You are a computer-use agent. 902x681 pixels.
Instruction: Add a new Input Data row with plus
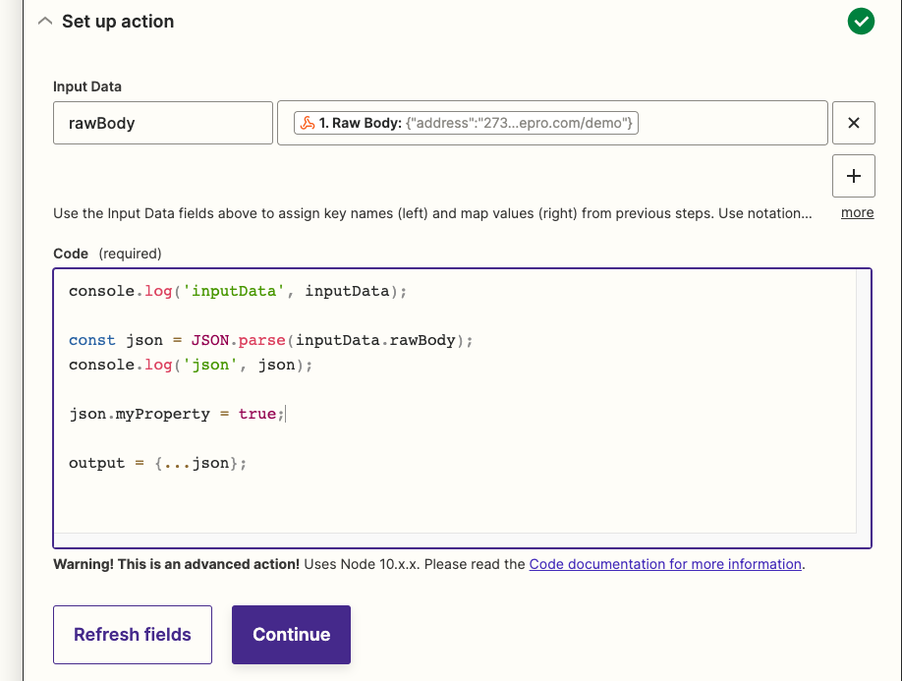tap(853, 177)
